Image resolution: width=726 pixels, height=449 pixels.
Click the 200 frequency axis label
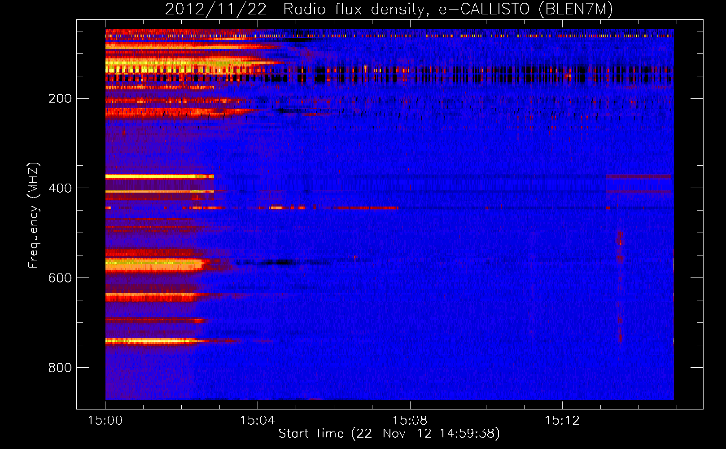pyautogui.click(x=60, y=99)
